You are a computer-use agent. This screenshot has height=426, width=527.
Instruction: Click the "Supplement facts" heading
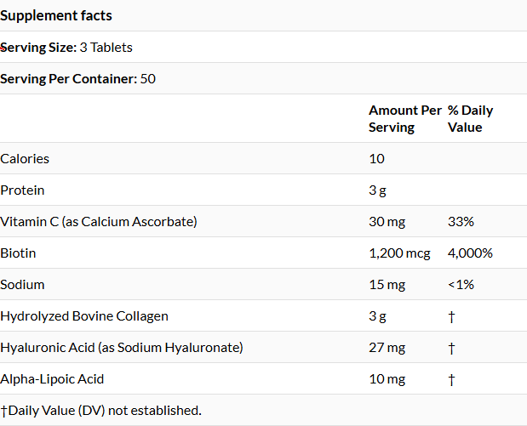[x=56, y=15]
